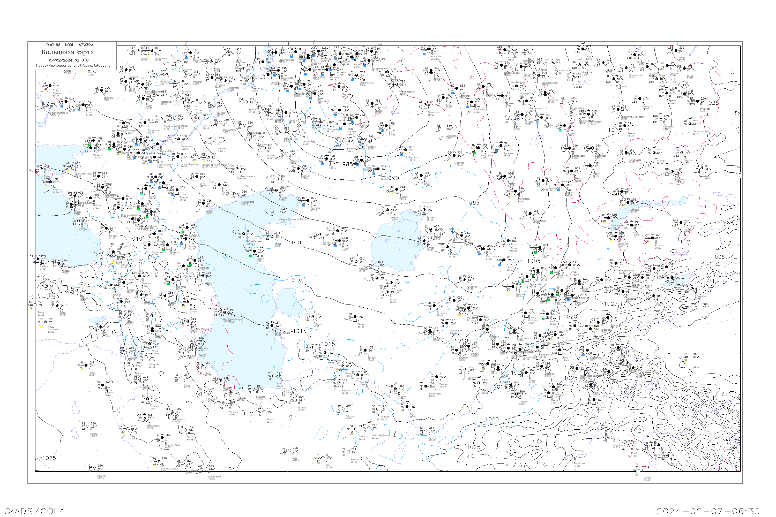The height and width of the screenshot is (517, 776).
Task: Click the 995 isobar pressure label
Action: [x=474, y=203]
